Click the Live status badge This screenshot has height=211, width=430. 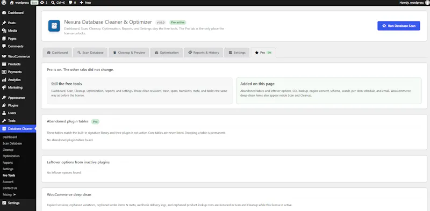click(34, 3)
